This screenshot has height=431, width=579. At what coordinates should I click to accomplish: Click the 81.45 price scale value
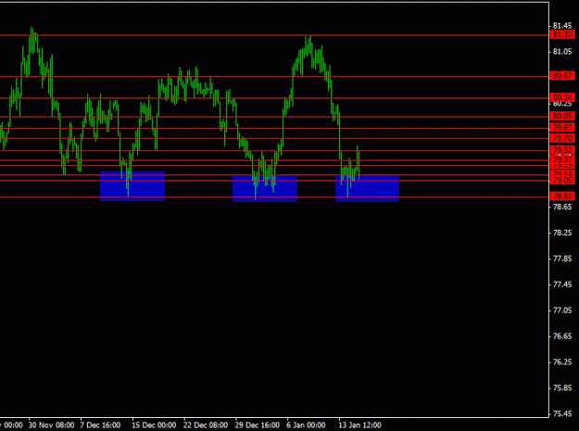click(x=562, y=26)
